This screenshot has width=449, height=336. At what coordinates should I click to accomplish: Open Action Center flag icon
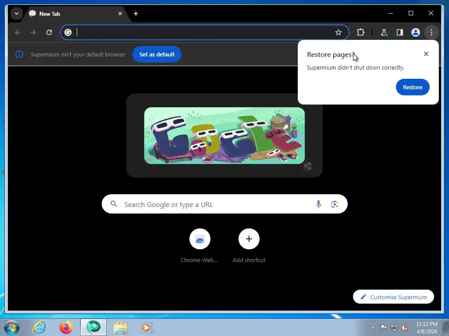pos(383,328)
